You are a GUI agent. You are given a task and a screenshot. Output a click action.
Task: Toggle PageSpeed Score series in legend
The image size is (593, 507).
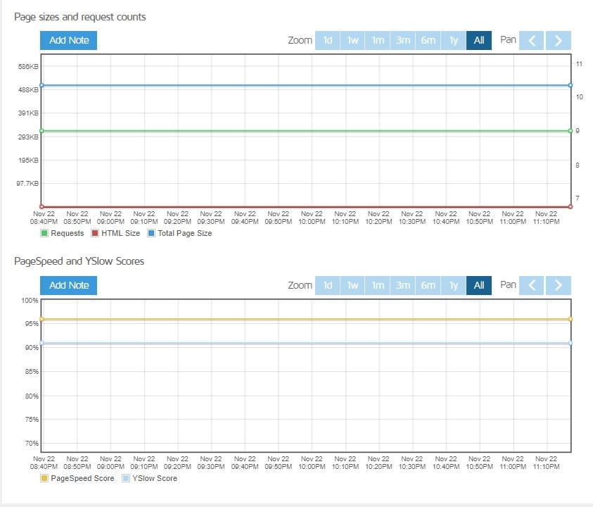(x=77, y=478)
